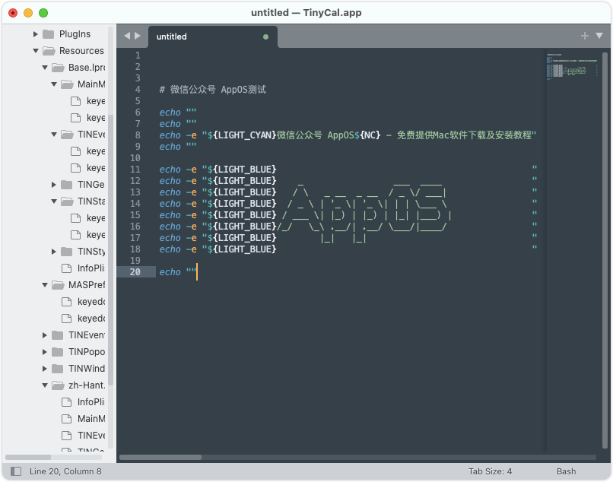
Task: Click the forward tab navigation arrow
Action: (x=138, y=36)
